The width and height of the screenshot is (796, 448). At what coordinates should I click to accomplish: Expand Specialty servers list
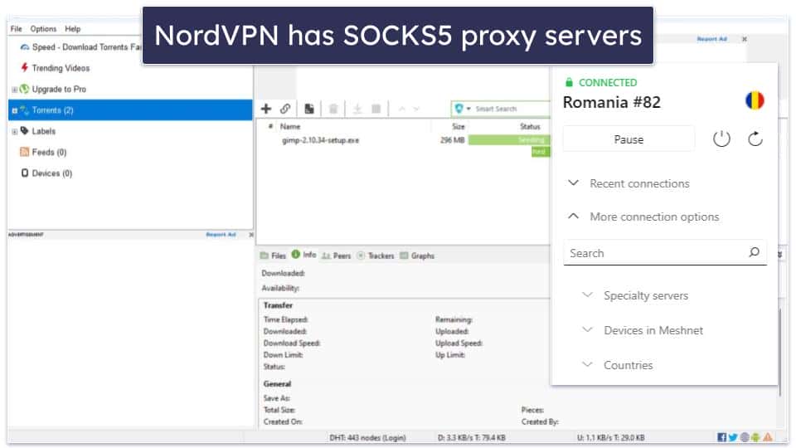point(635,295)
